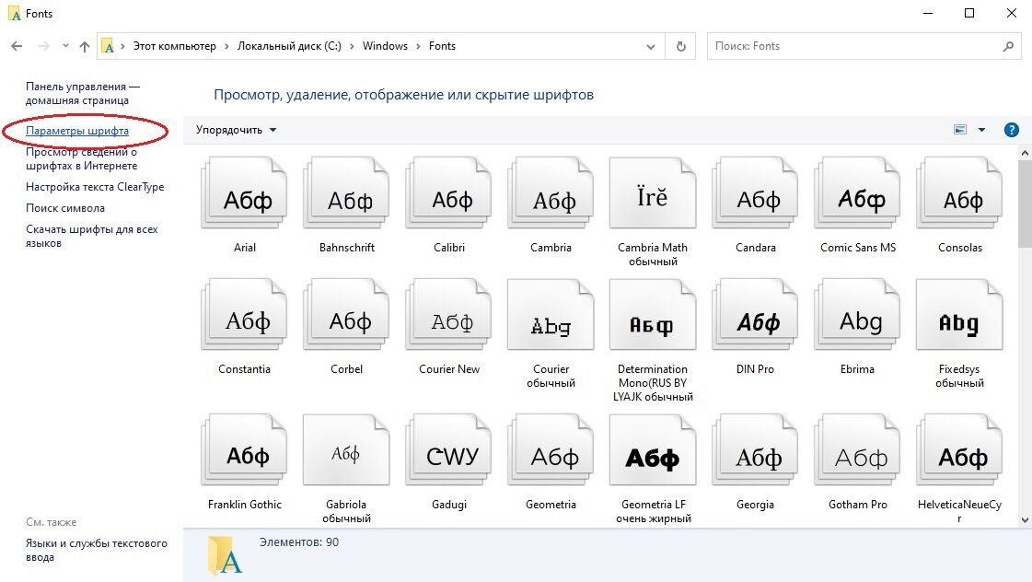Image resolution: width=1032 pixels, height=582 pixels.
Task: Select the Georgia font icon
Action: tap(755, 449)
